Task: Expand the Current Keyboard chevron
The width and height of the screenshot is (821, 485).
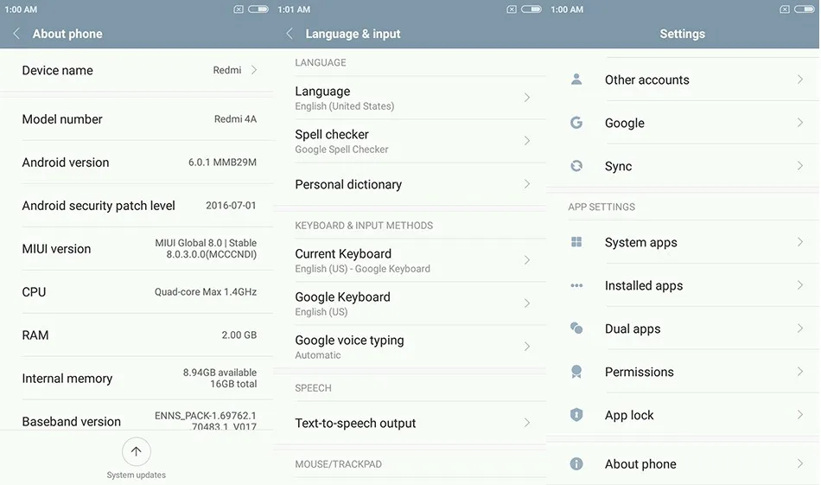Action: pos(527,260)
